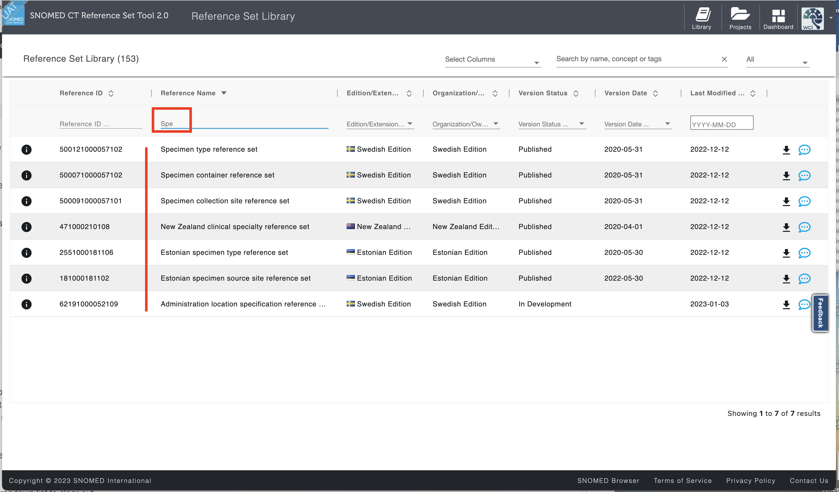
Task: Open Privacy Policy link
Action: coord(751,481)
